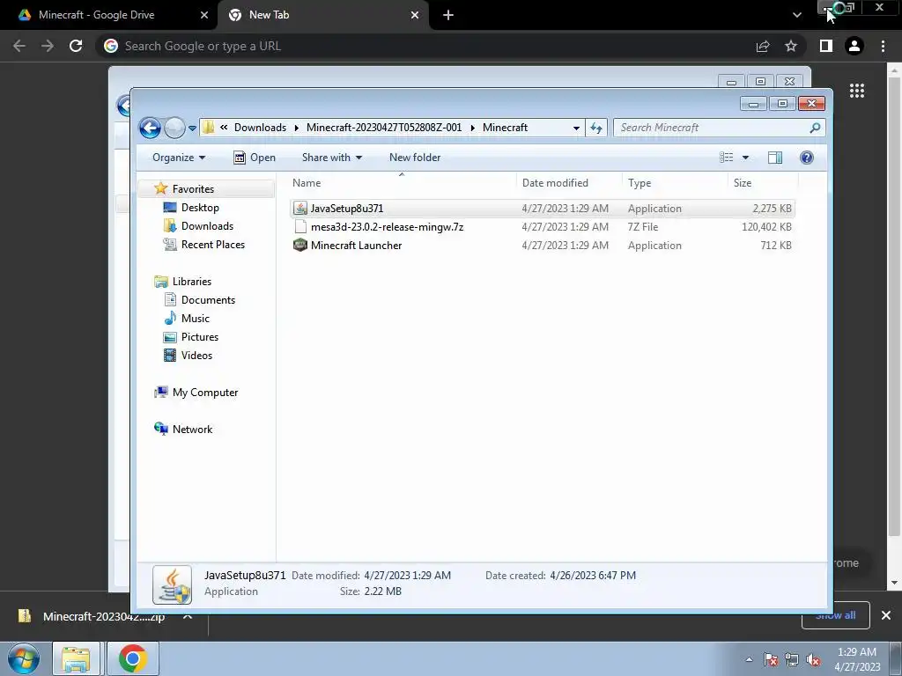Expand the hidden path chevron before Downloads
Screen dimensions: 902x676
[x=224, y=128]
